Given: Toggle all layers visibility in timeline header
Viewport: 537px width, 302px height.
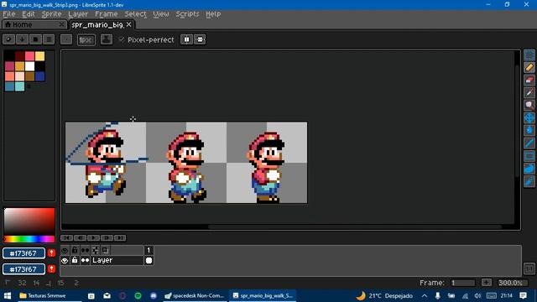Looking at the screenshot, I should tap(65, 250).
